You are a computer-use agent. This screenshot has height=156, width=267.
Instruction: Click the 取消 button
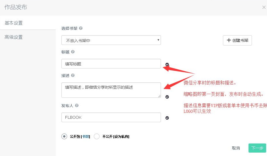(236, 148)
